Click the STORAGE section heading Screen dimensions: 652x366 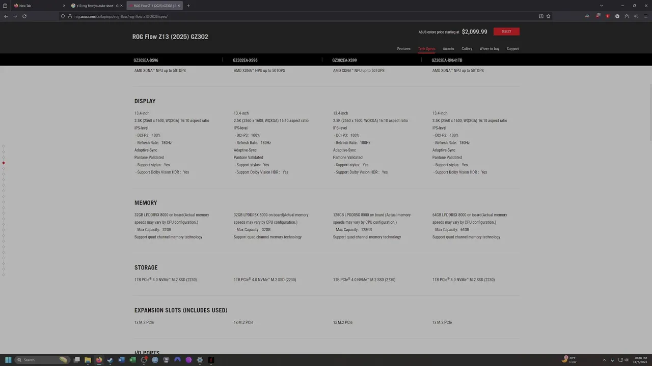coord(146,267)
